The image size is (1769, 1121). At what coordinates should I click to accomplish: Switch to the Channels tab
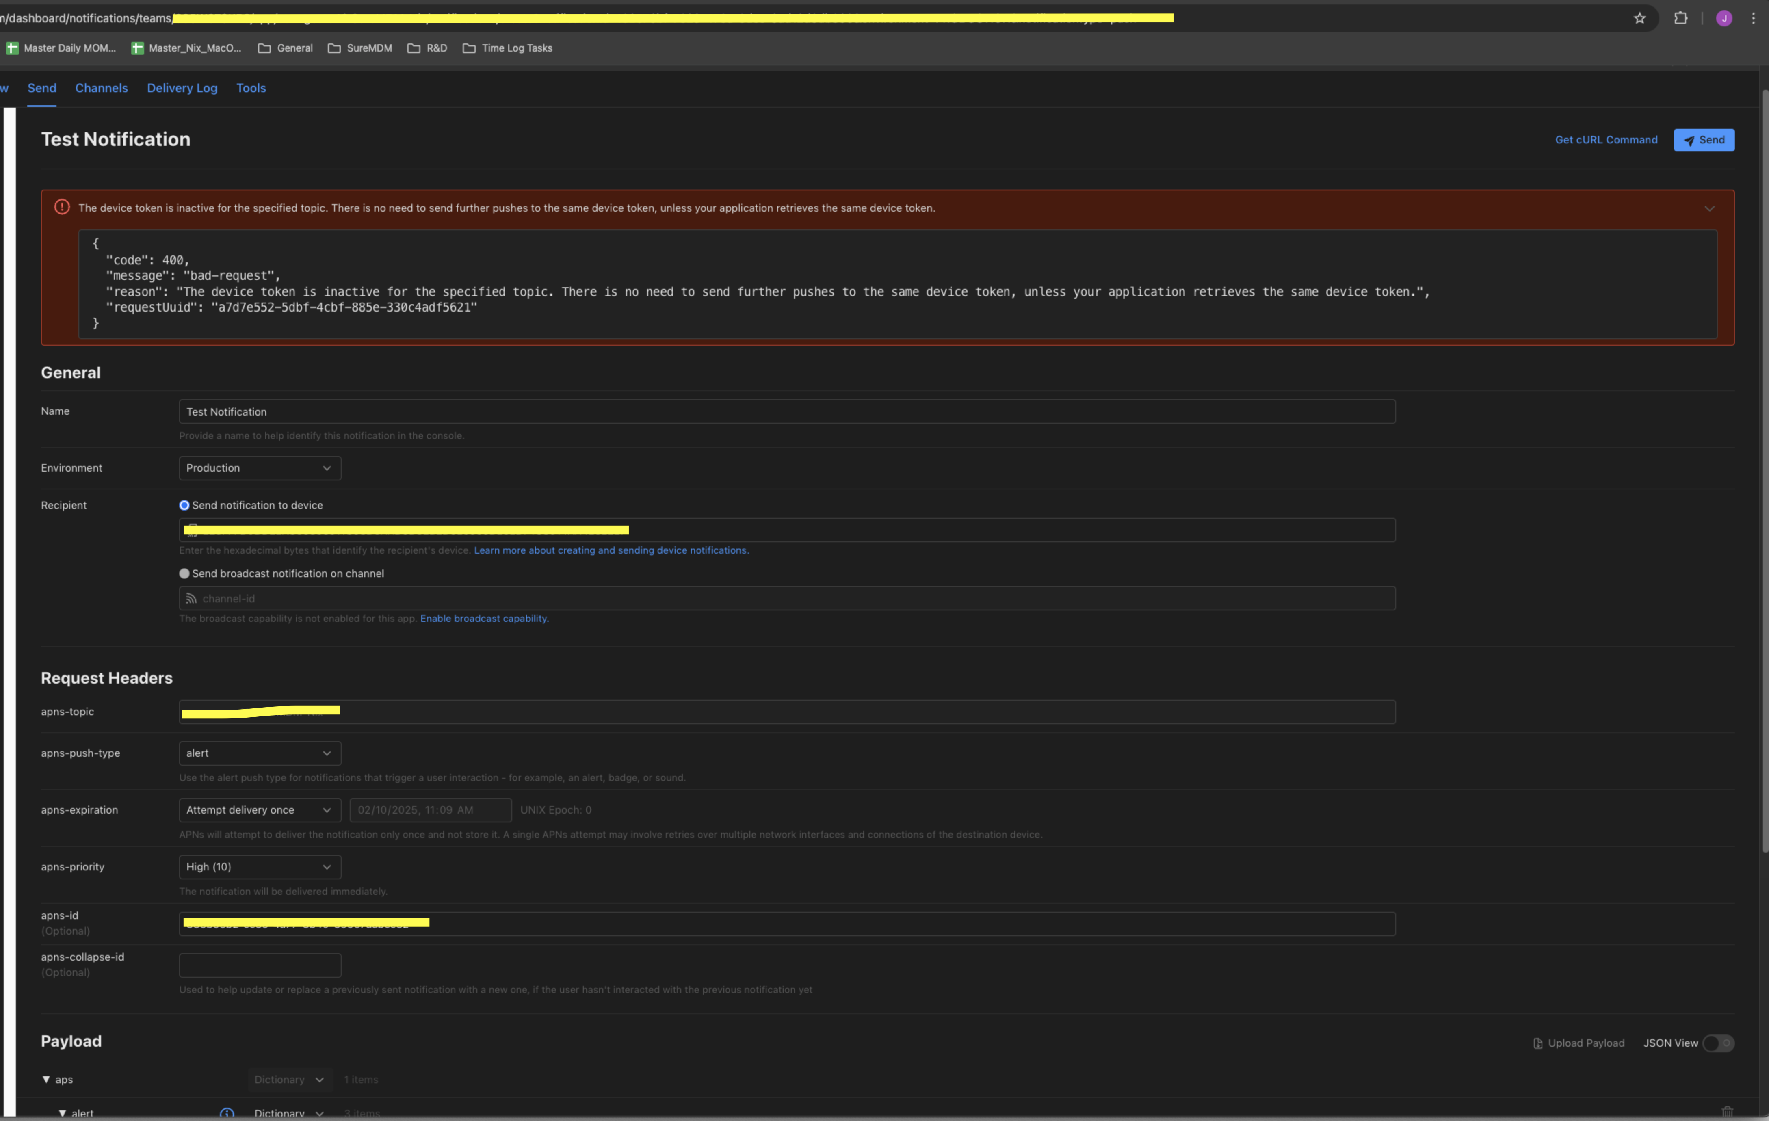point(102,88)
